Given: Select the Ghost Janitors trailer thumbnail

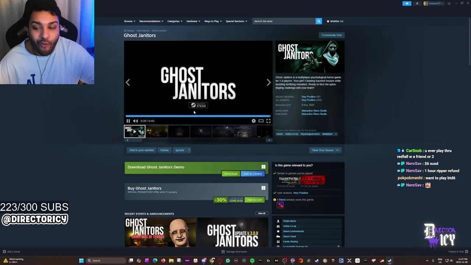Looking at the screenshot, I should [x=135, y=131].
